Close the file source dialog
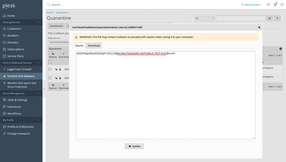The height and width of the screenshot is (162, 286). coord(259,27)
